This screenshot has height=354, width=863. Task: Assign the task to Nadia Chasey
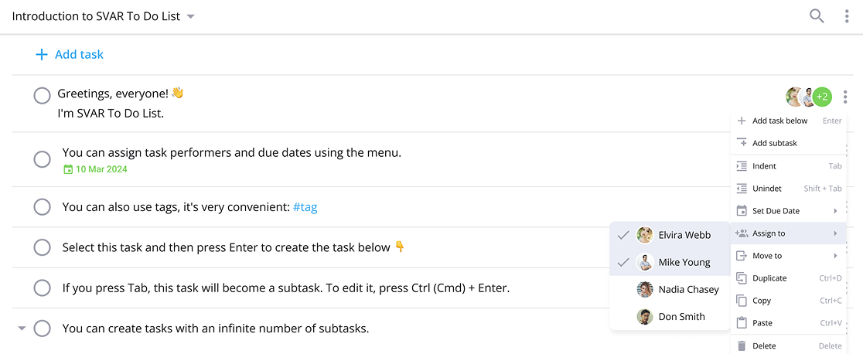pyautogui.click(x=670, y=290)
